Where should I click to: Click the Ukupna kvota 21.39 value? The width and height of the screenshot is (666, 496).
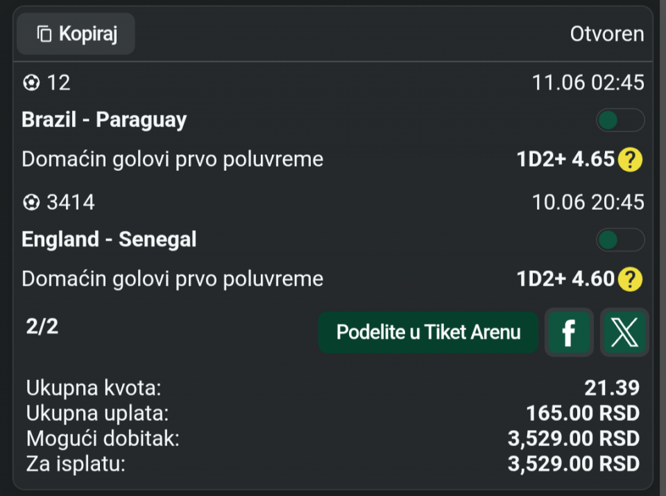click(x=612, y=388)
